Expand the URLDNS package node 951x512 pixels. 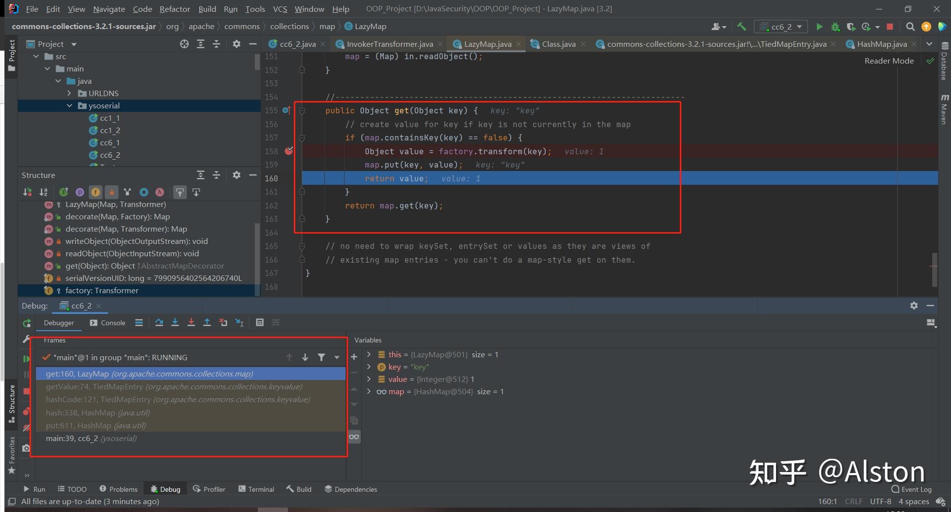(69, 93)
